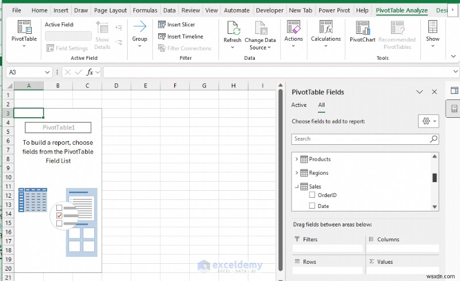460x281 pixels.
Task: Switch to the Home tab
Action: [x=40, y=10]
